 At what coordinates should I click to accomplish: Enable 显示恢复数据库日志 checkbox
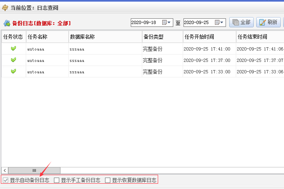pyautogui.click(x=108, y=180)
